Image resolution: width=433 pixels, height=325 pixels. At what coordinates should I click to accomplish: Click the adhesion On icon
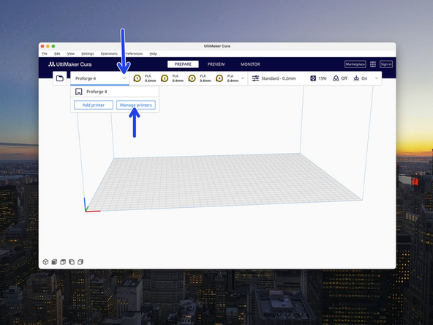(356, 78)
